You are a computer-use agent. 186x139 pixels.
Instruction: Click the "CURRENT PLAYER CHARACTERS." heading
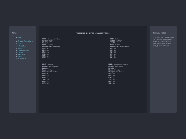(93, 33)
